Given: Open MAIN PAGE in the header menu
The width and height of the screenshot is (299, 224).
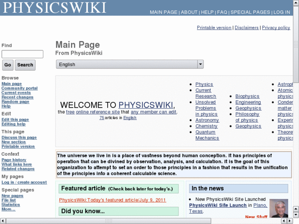Looking at the screenshot, I should coord(163,12).
